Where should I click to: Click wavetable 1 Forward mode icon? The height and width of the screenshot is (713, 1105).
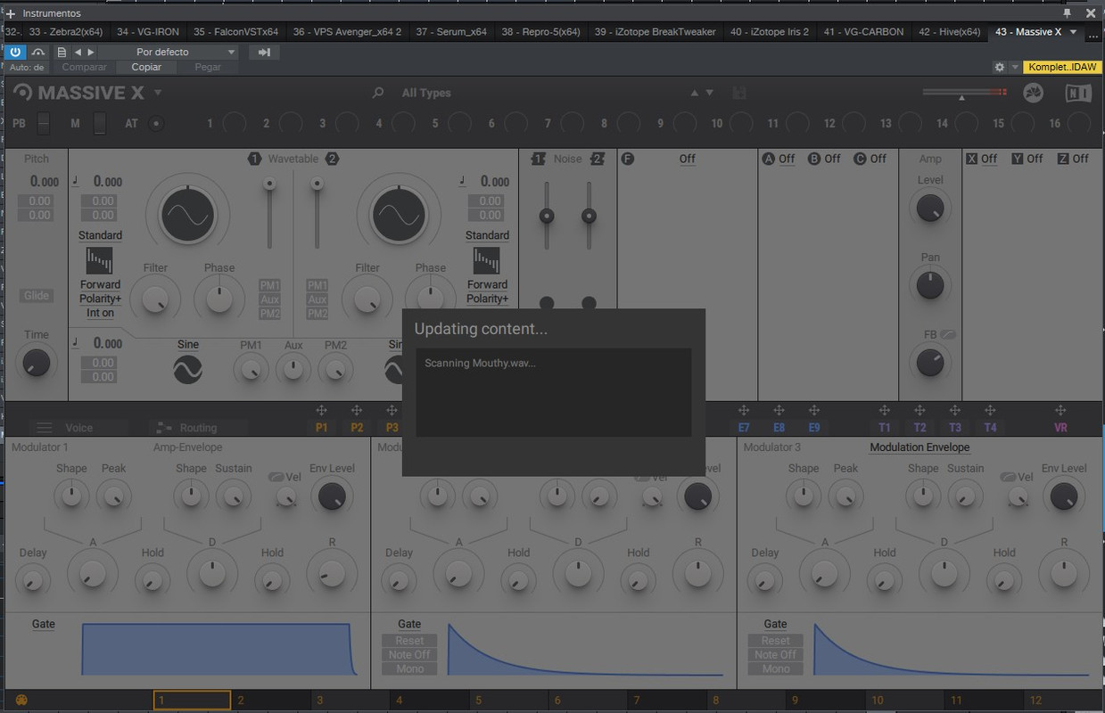point(100,260)
